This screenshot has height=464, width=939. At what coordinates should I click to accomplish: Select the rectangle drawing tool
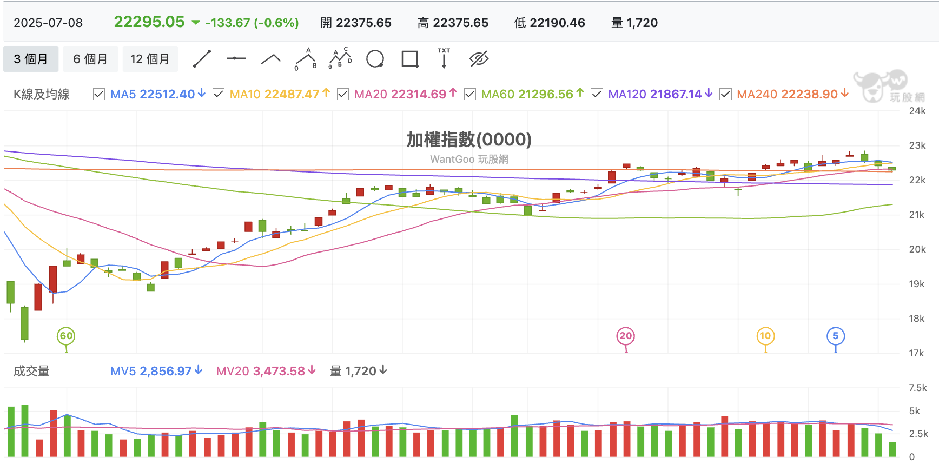coord(410,59)
